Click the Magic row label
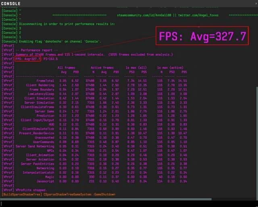258x207 pixels. [x=50, y=177]
